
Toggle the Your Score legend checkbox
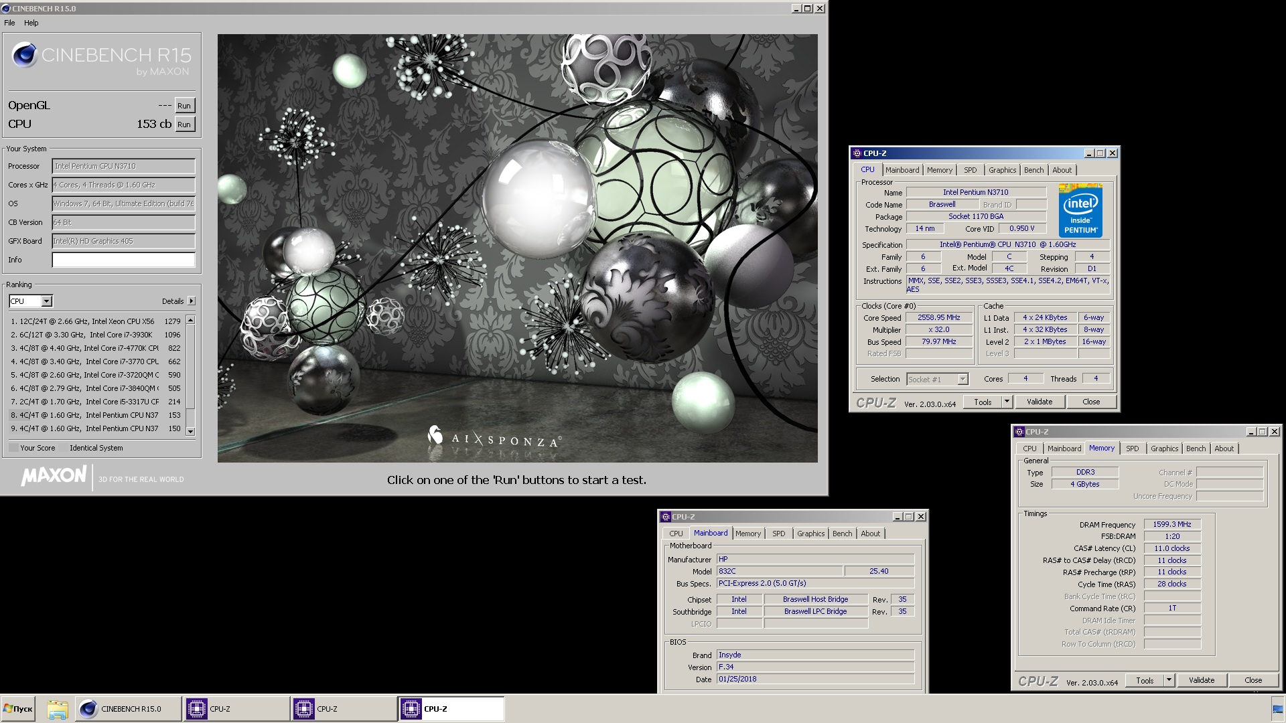pyautogui.click(x=13, y=448)
